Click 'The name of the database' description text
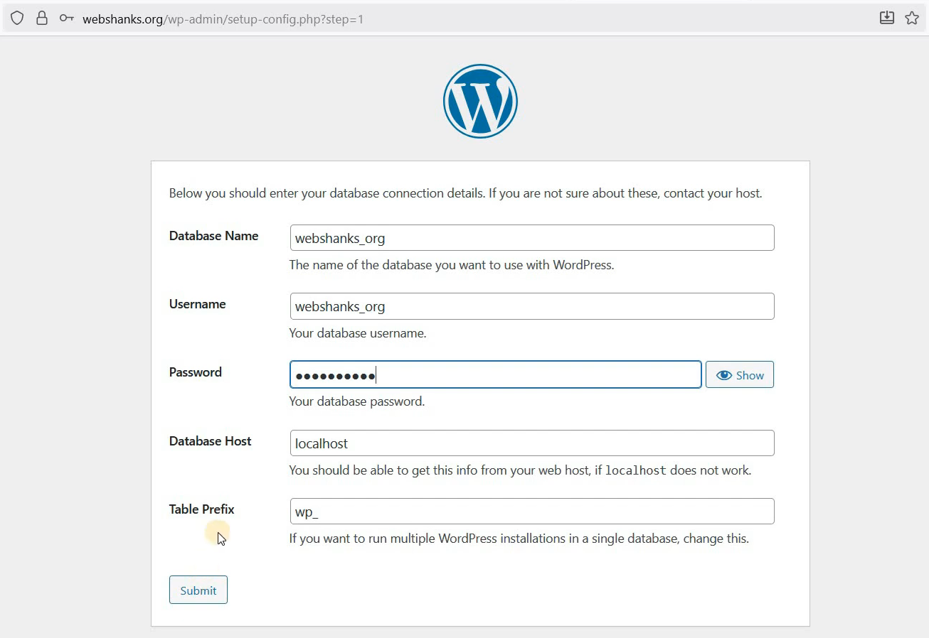Viewport: 929px width, 638px height. click(x=452, y=265)
